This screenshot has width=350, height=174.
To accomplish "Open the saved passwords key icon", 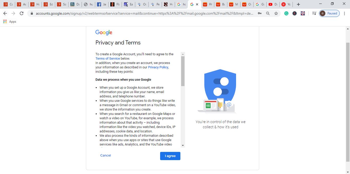I will [x=260, y=13].
